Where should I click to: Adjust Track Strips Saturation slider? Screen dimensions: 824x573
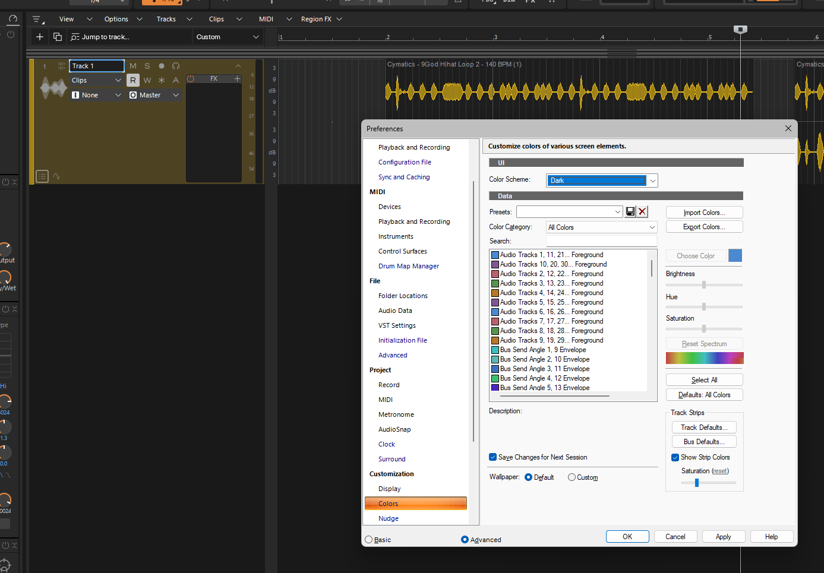697,483
